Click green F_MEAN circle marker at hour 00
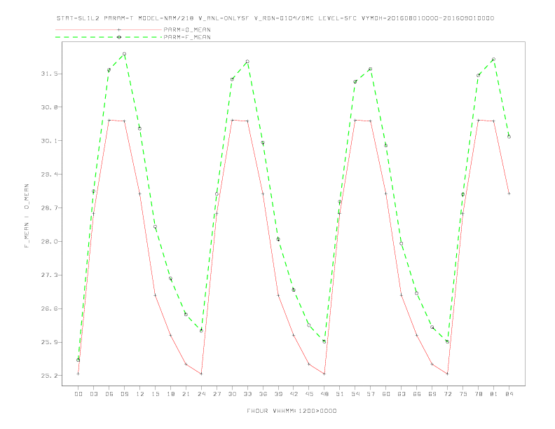 coord(78,360)
